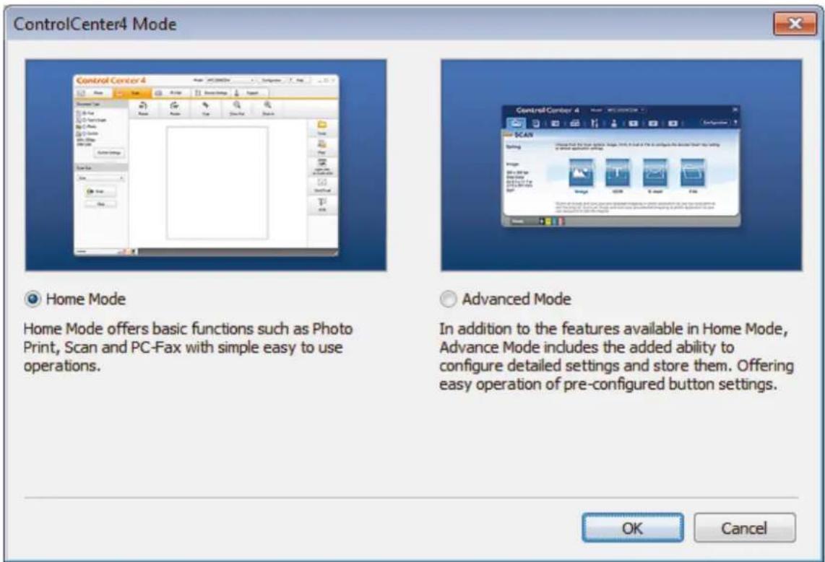
Task: Close the ControlCenter4 Mode dialog
Action: (795, 24)
